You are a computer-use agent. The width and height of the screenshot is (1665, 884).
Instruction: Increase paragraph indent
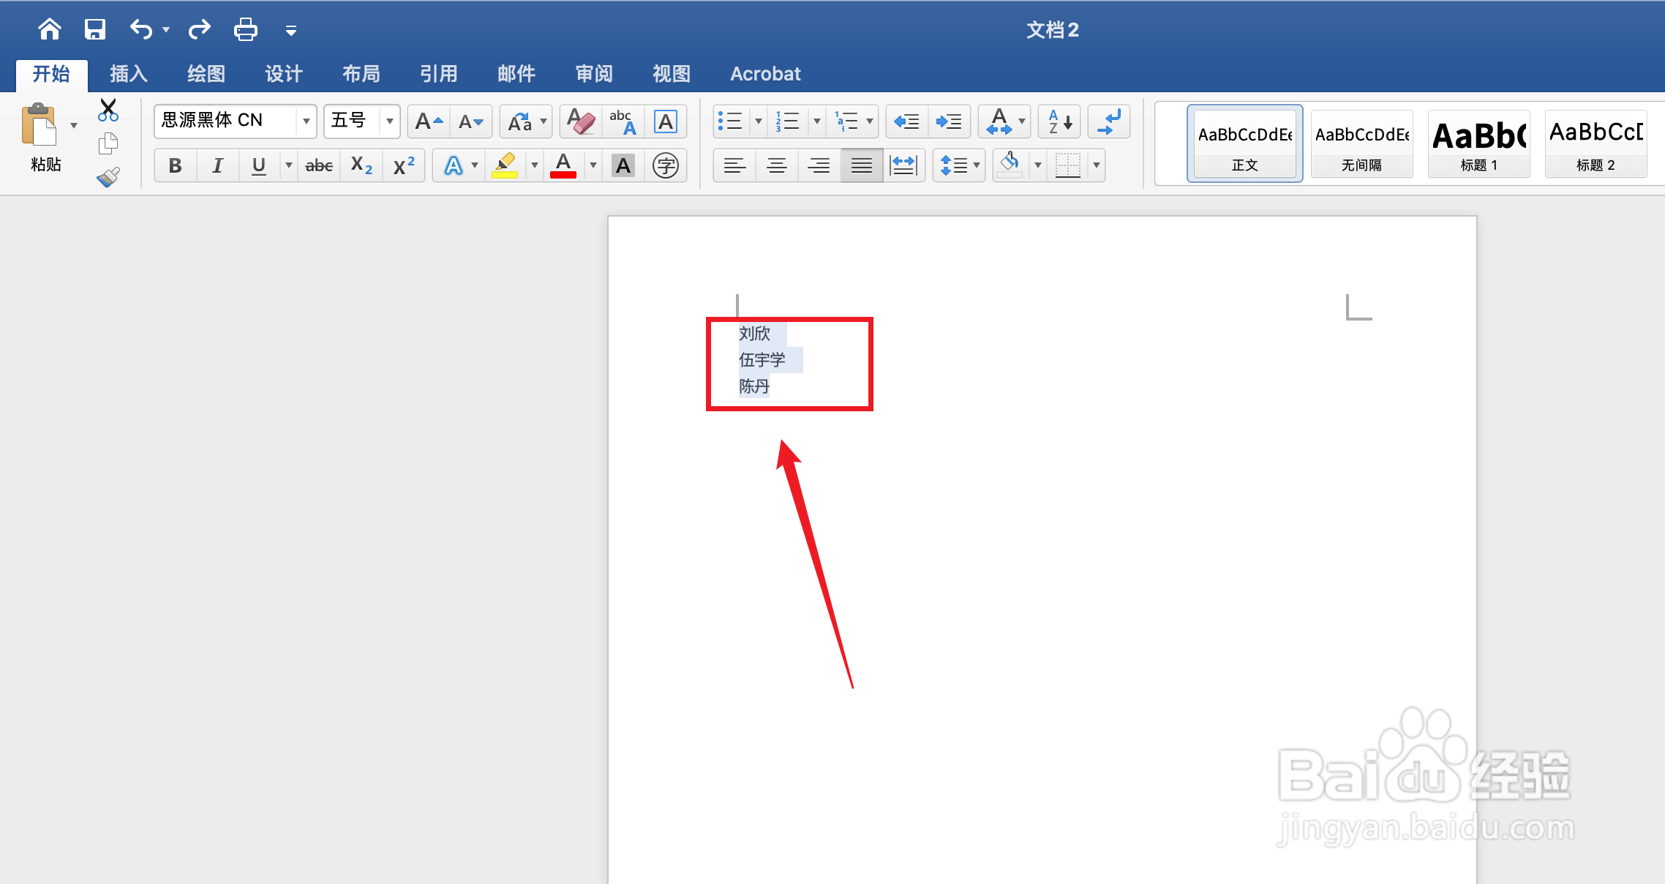(x=950, y=121)
